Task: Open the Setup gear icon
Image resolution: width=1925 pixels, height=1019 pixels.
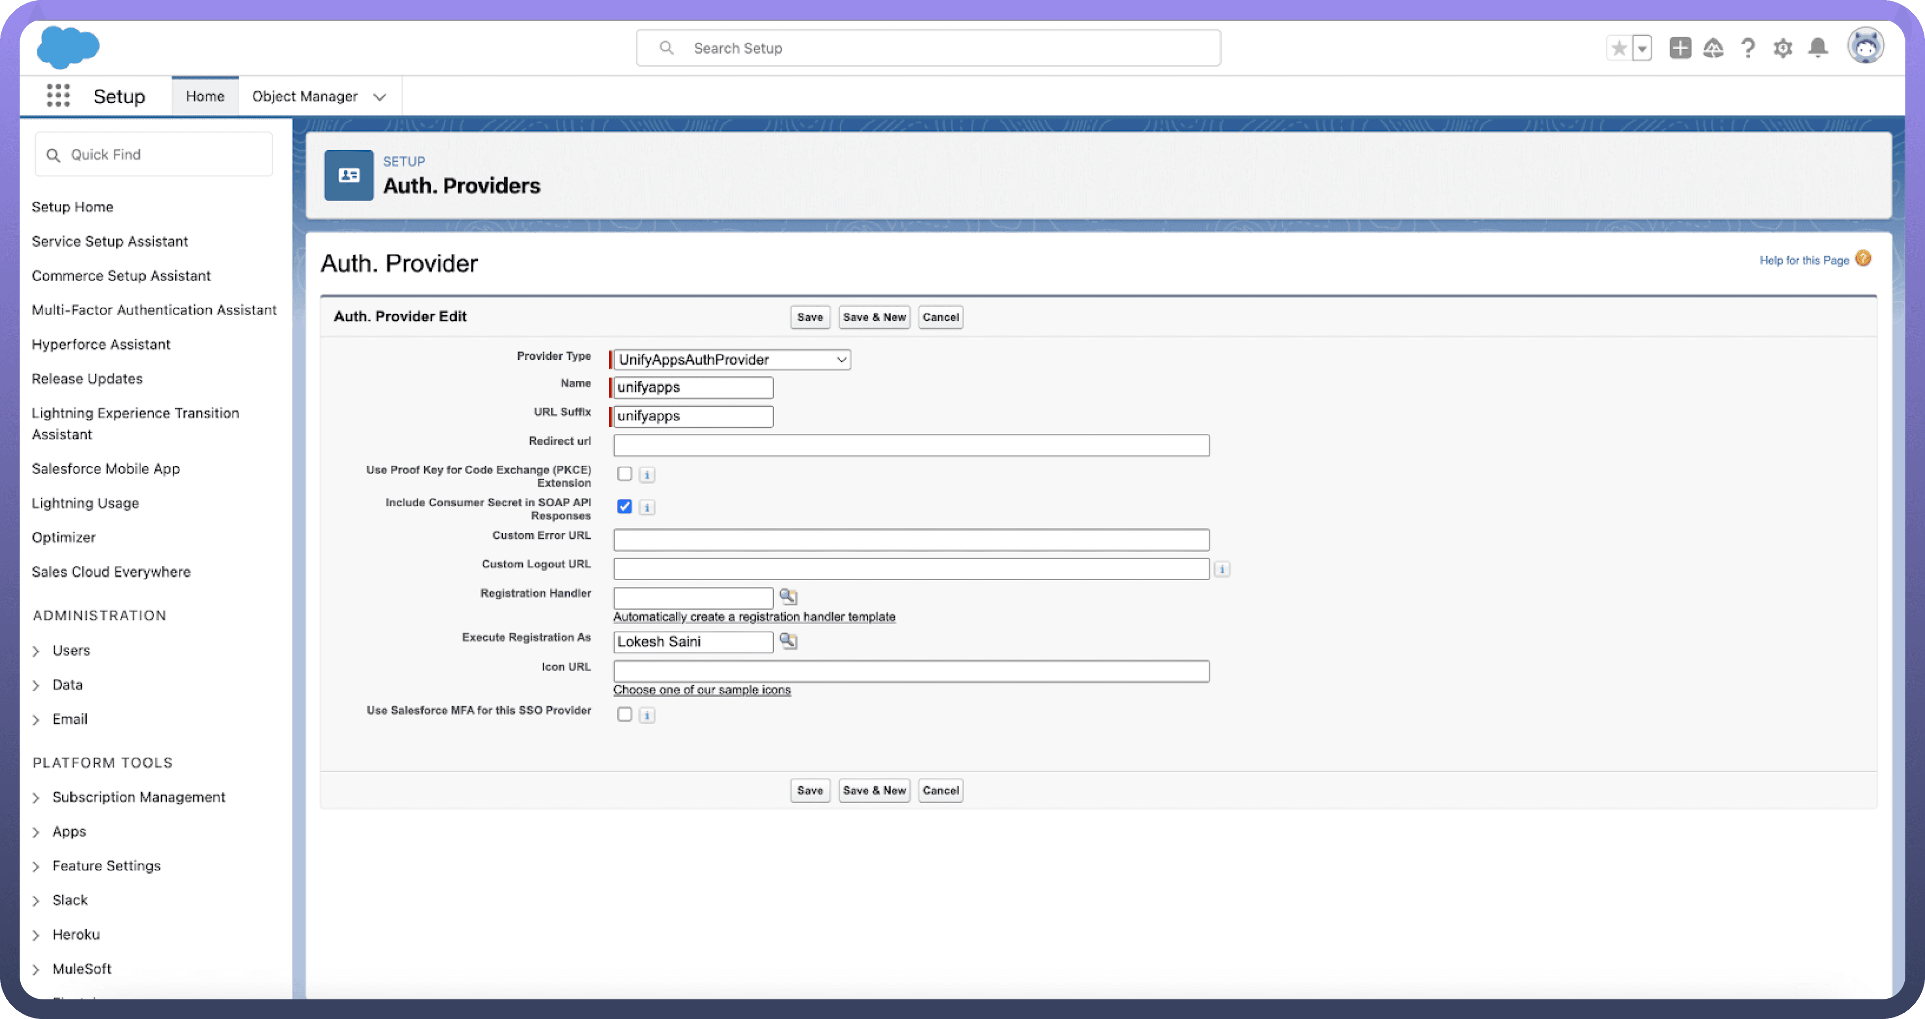Action: coord(1783,49)
